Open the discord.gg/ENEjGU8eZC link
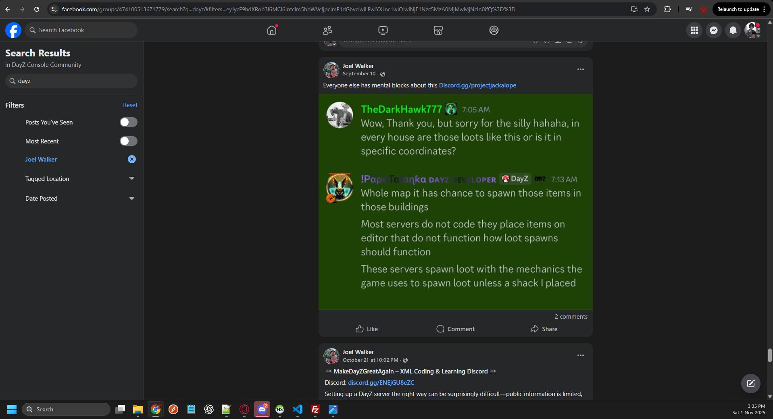 click(381, 383)
